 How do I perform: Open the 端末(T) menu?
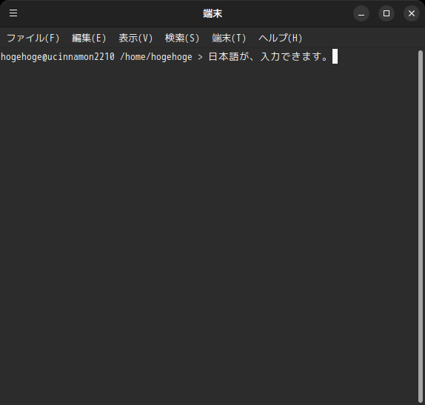tap(229, 38)
